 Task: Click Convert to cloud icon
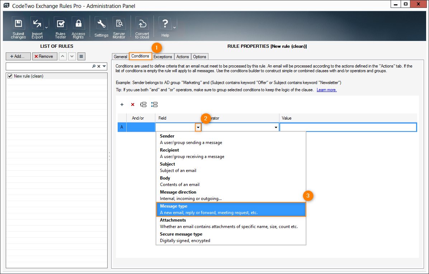(142, 28)
